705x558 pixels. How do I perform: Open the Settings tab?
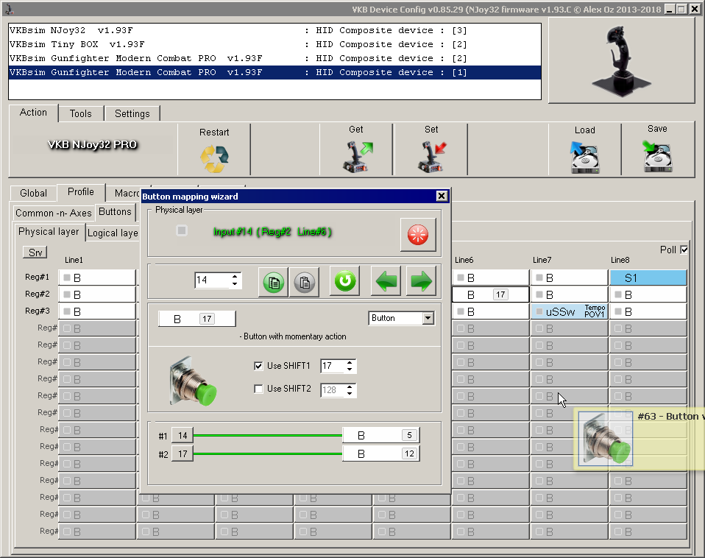tap(132, 114)
